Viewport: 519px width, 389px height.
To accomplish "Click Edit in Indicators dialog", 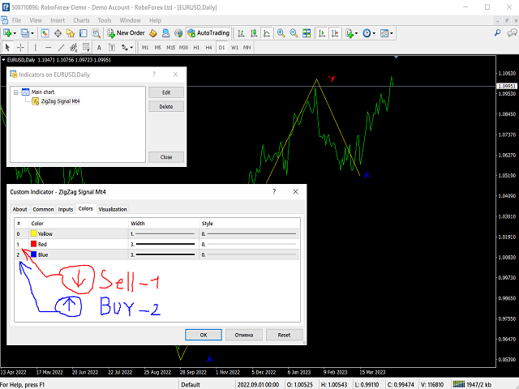I will point(166,92).
